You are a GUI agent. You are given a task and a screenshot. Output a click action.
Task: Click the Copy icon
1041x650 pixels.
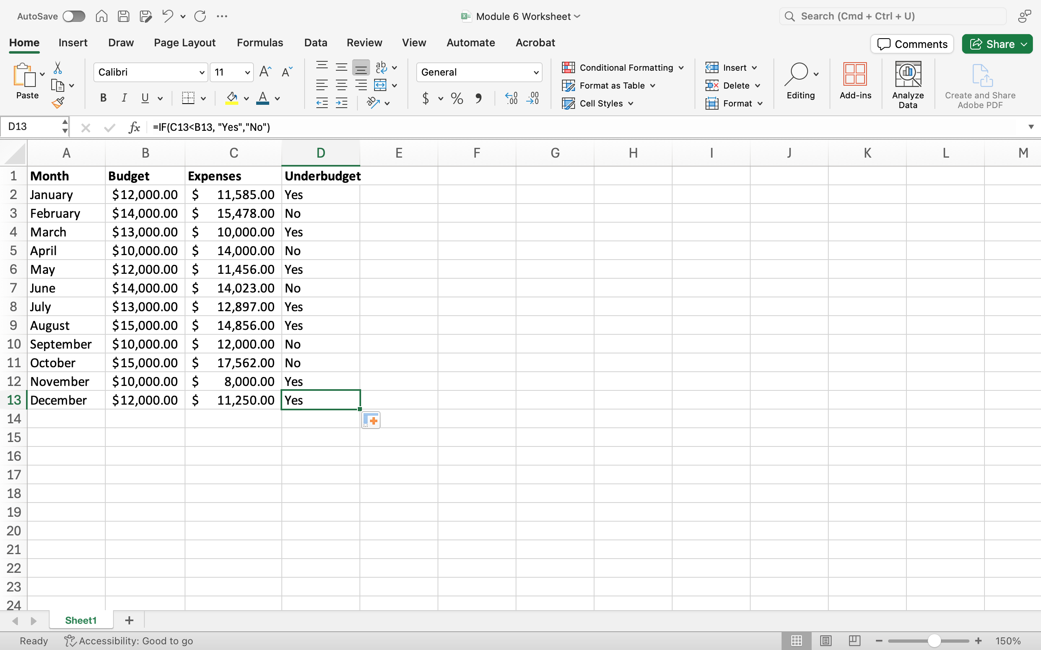coord(57,86)
